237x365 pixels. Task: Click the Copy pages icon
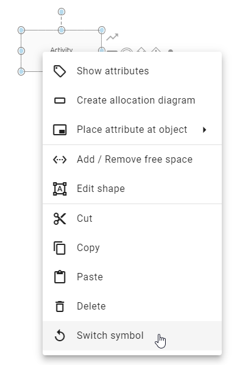(x=60, y=248)
